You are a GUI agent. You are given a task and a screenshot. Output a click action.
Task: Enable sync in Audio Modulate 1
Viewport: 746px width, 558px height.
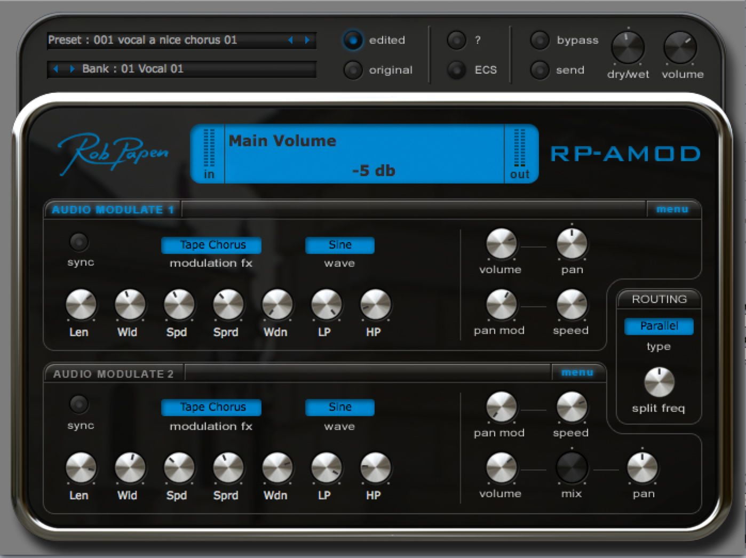coord(79,242)
